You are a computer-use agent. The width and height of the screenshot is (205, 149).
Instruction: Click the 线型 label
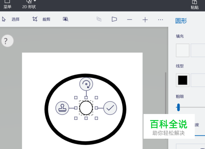(x=180, y=66)
